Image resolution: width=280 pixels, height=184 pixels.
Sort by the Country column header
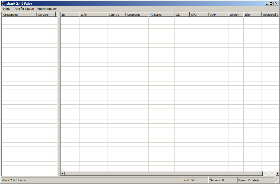click(x=116, y=15)
